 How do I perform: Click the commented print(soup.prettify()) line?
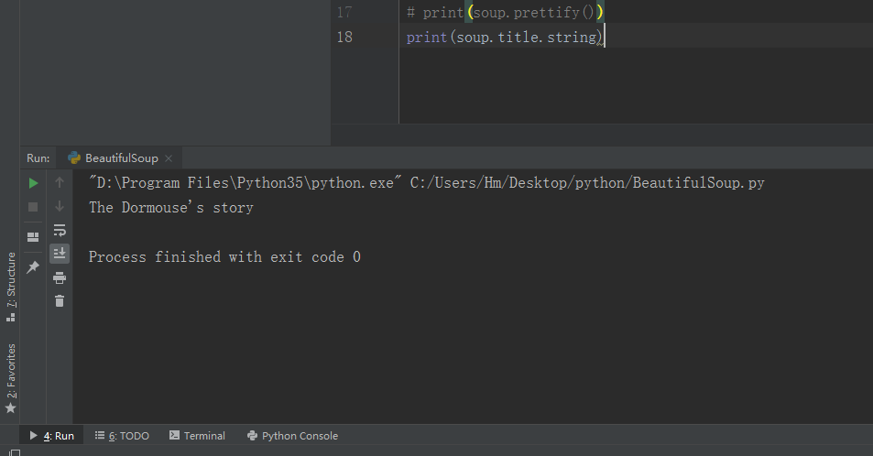(505, 12)
